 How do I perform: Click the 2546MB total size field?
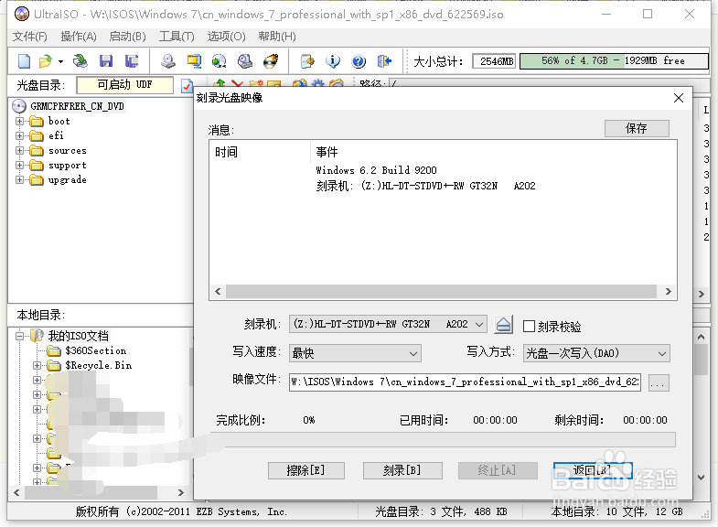(494, 61)
